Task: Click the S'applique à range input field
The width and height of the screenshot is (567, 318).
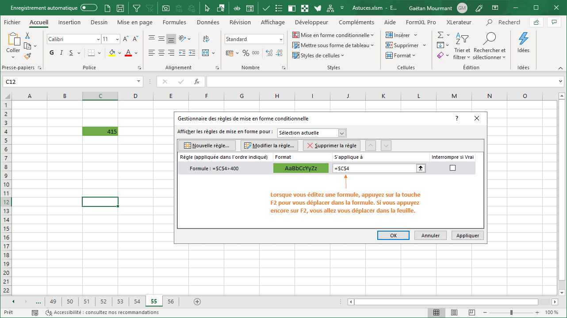Action: (x=374, y=168)
